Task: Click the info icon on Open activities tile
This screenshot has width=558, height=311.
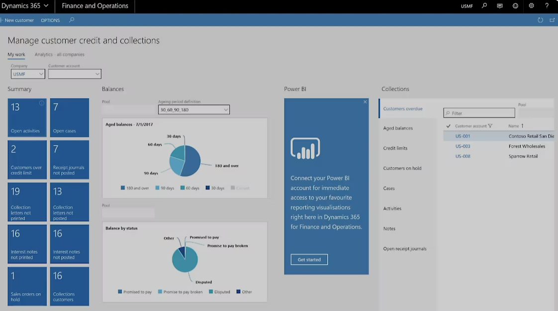Action: click(42, 103)
